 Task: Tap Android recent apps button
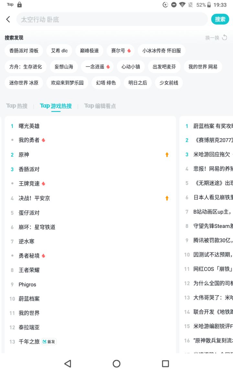pyautogui.click(x=165, y=364)
